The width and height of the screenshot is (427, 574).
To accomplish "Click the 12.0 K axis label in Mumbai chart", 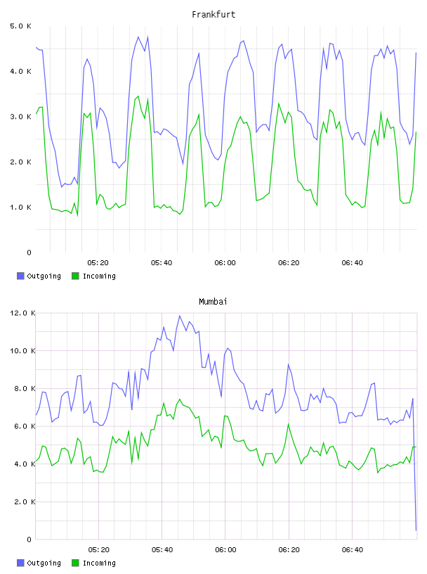I will click(22, 313).
